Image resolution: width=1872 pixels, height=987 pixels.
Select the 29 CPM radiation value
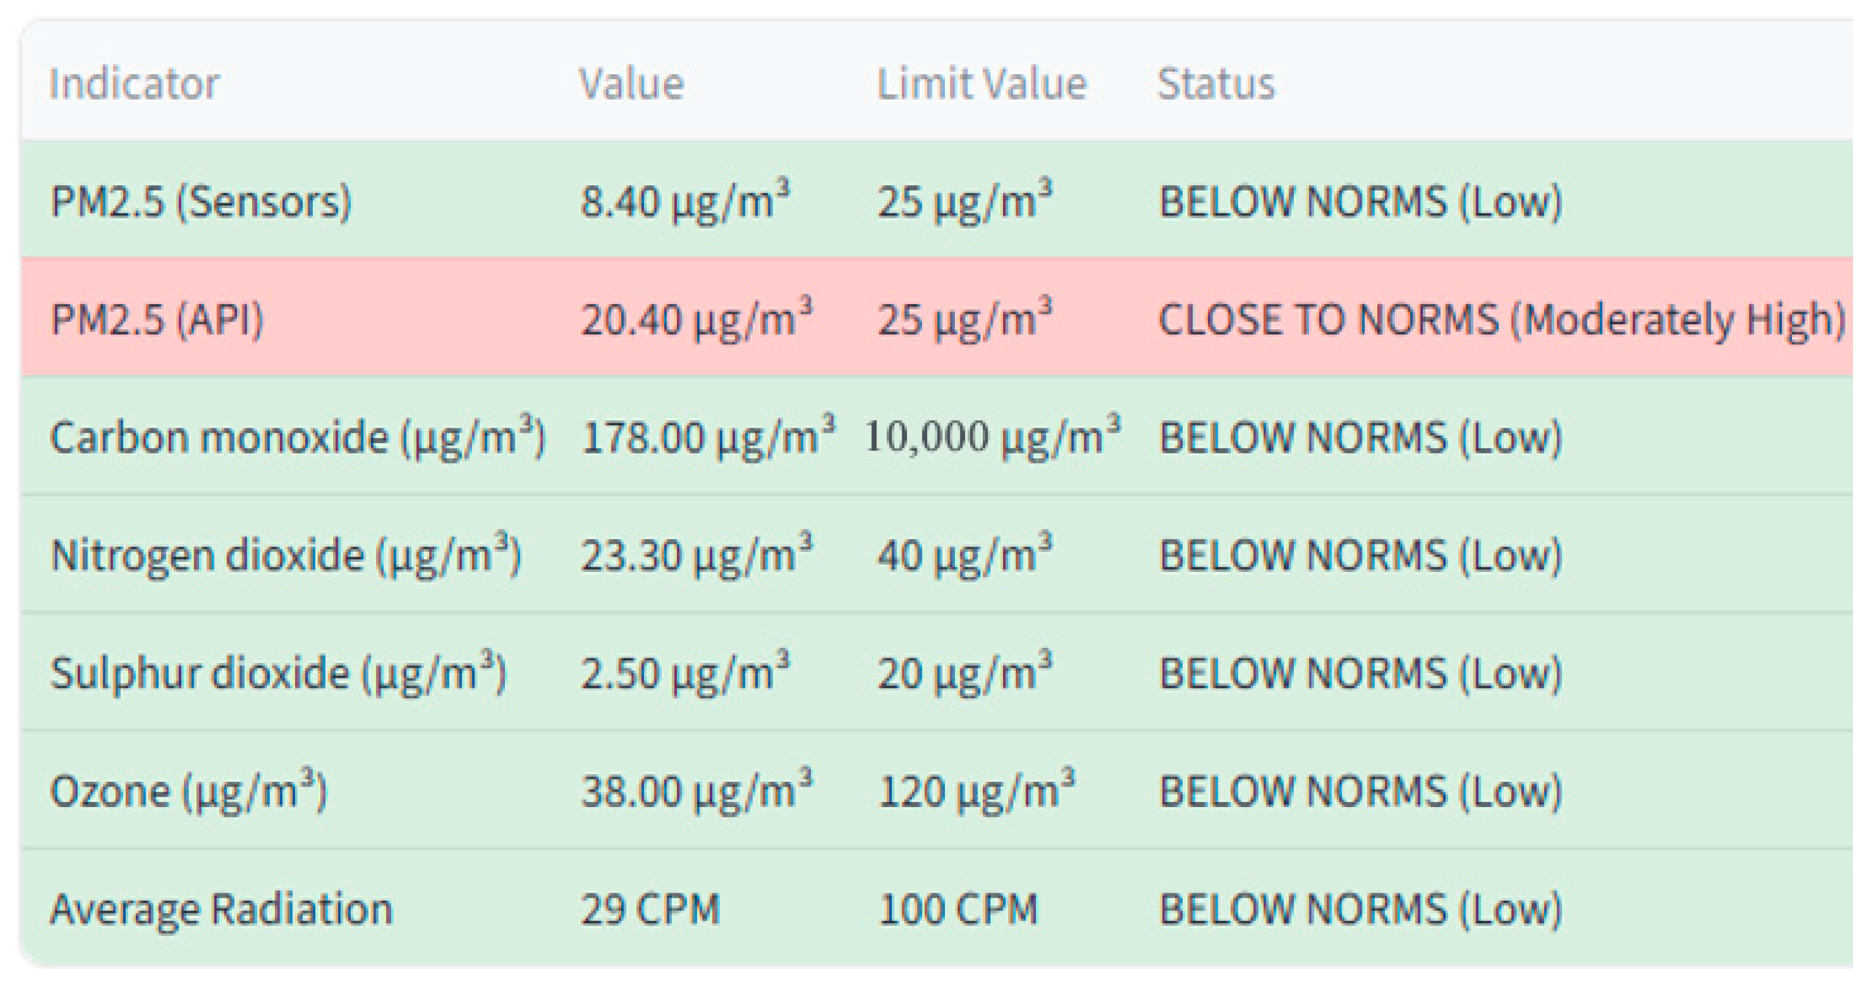(x=650, y=909)
